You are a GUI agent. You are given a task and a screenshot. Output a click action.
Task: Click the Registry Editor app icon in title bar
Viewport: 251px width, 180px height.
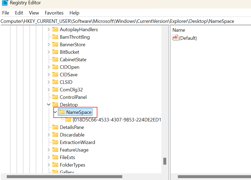point(5,3)
